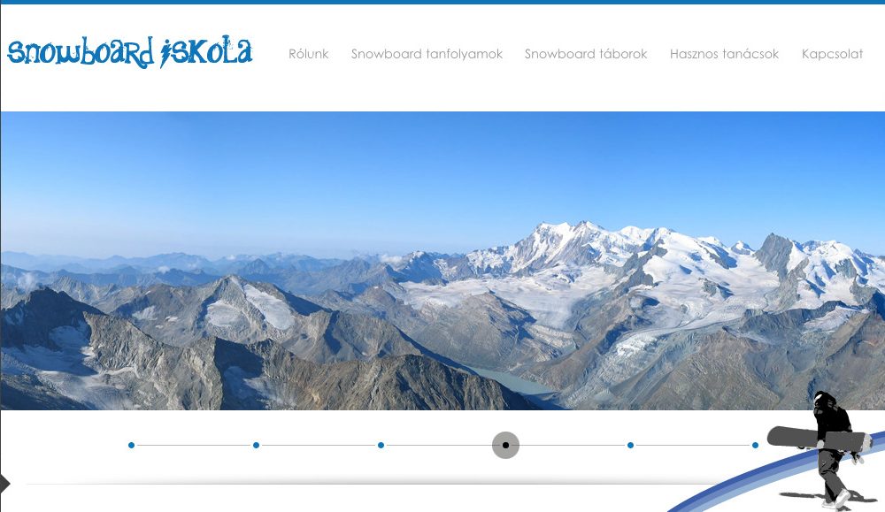Switch to the fifth slide dot
This screenshot has height=512, width=885.
click(x=630, y=445)
